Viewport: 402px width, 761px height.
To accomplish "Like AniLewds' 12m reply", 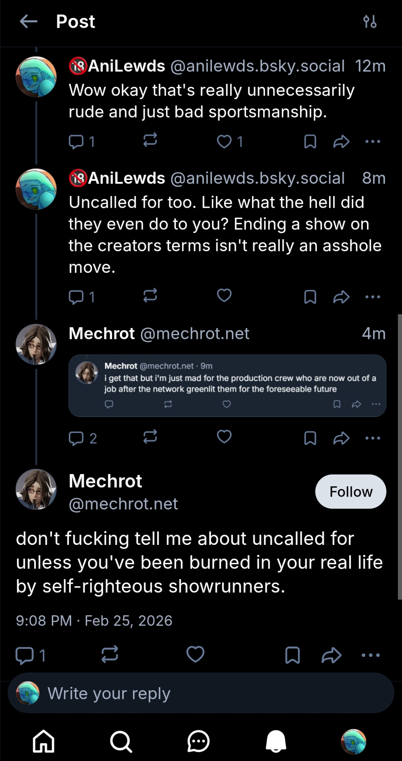I will pos(224,142).
